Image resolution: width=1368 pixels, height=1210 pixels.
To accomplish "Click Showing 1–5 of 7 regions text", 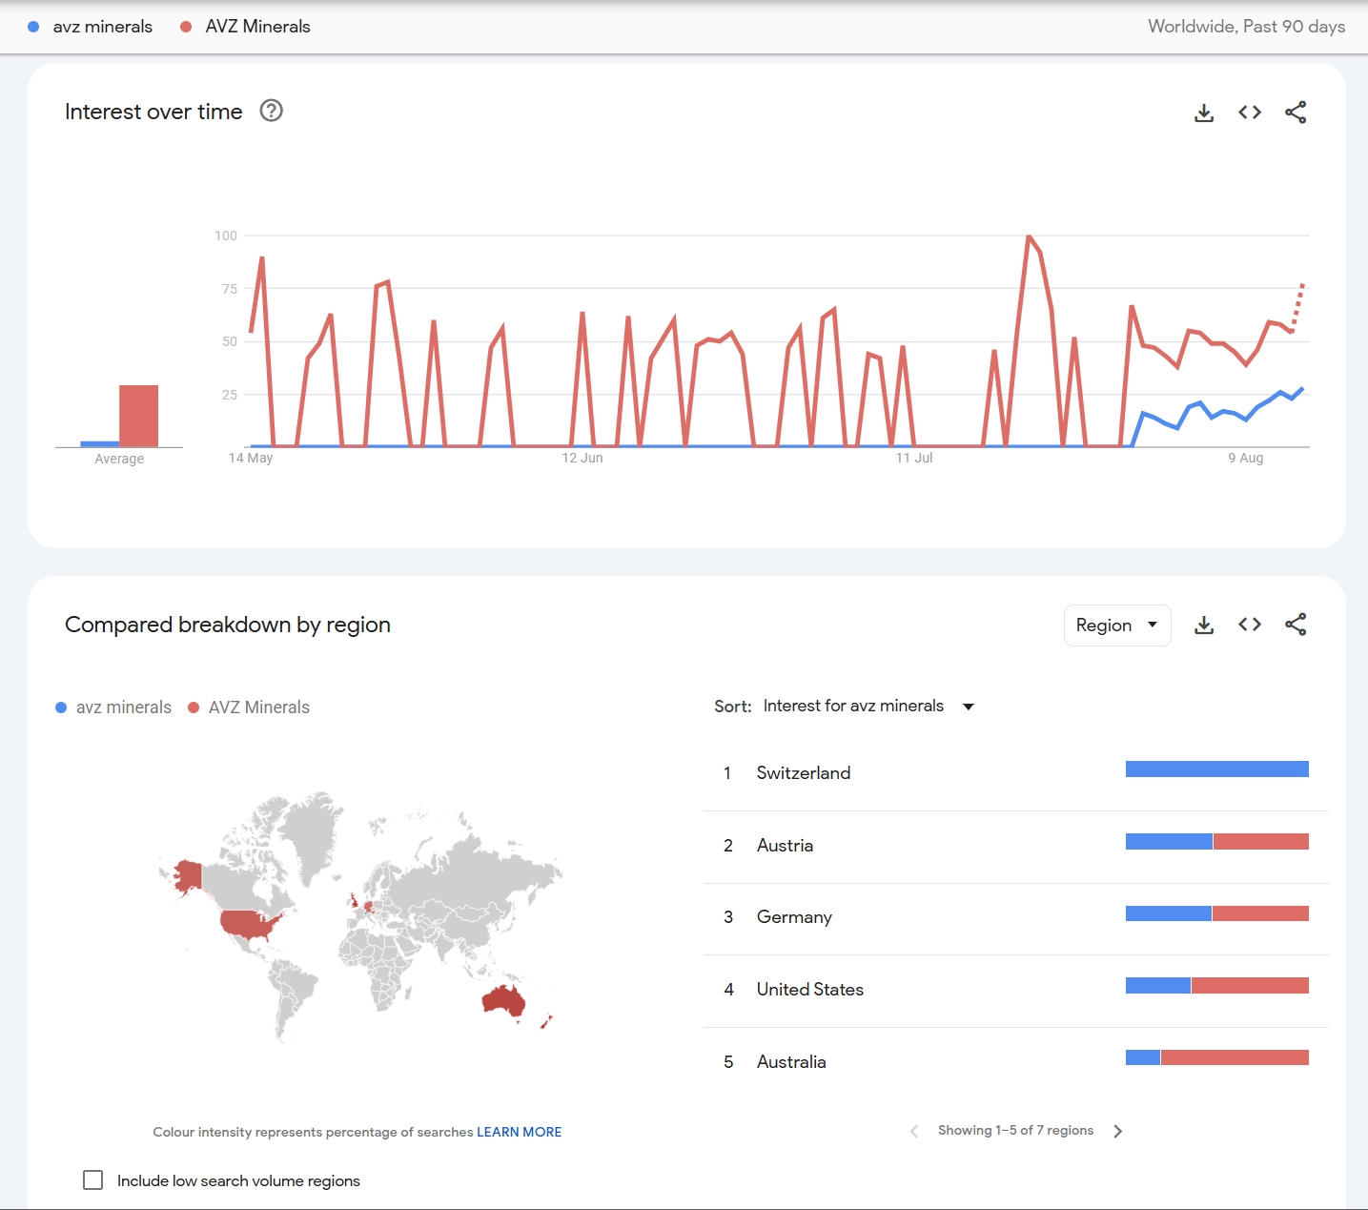I will [x=1015, y=1130].
